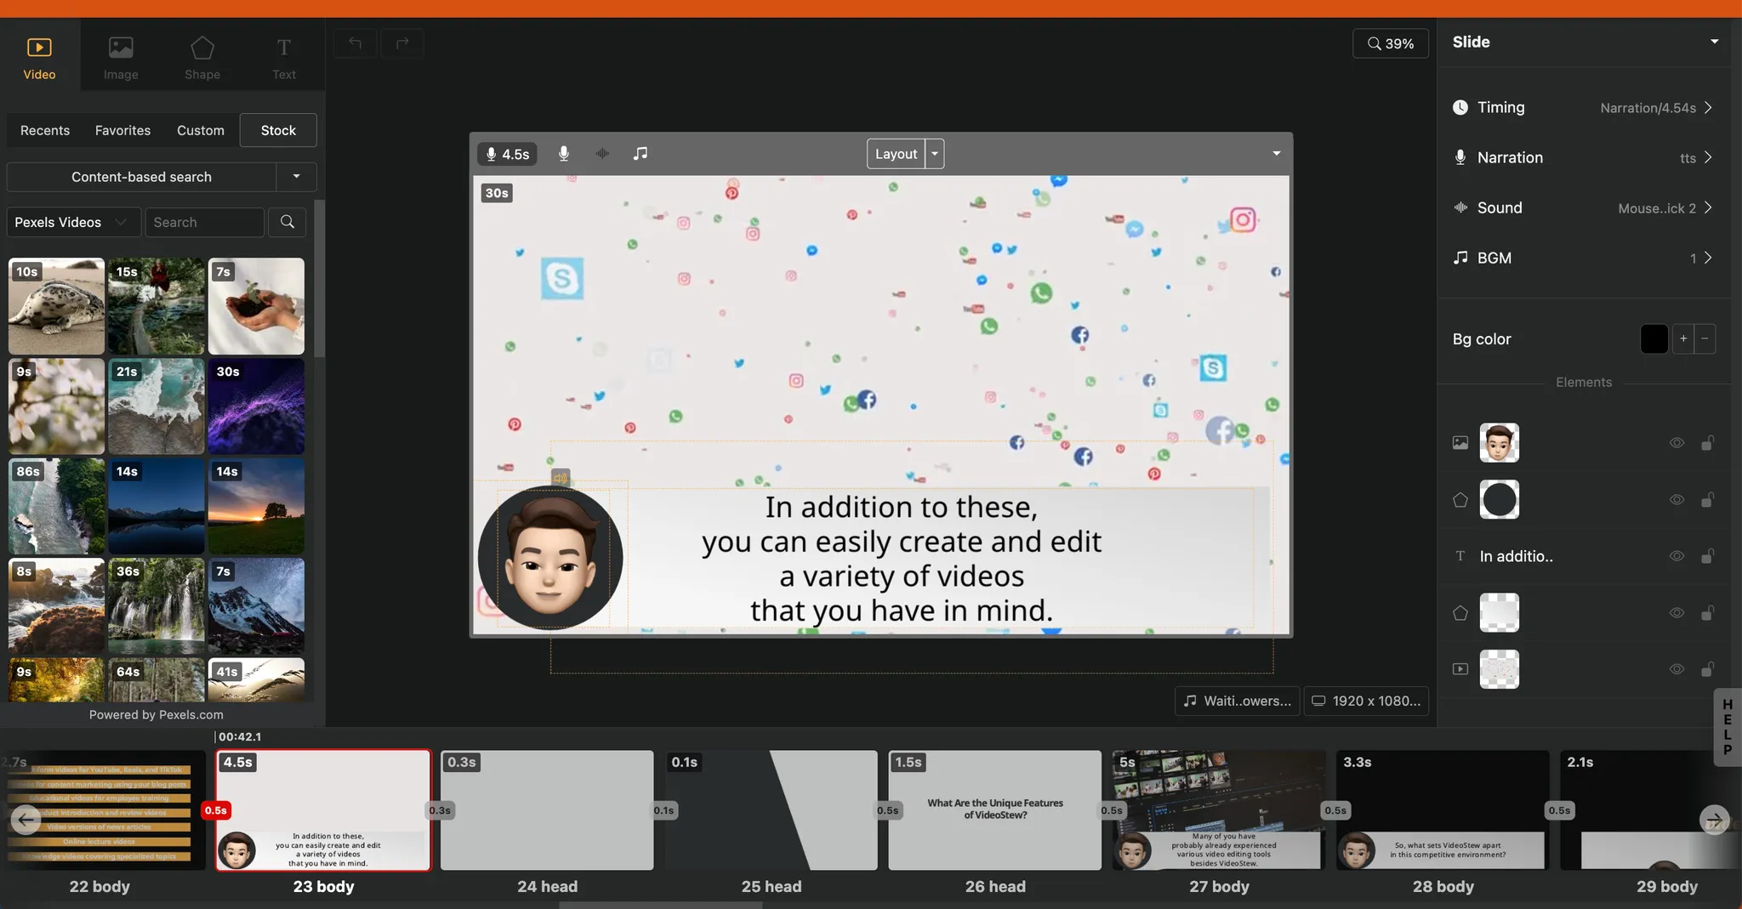The image size is (1742, 909).
Task: Open BGM settings row
Action: click(x=1583, y=258)
